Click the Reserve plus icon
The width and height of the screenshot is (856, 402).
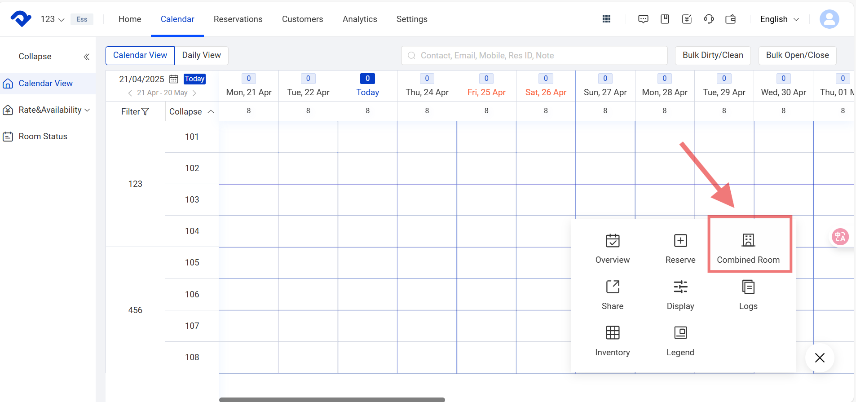point(680,241)
